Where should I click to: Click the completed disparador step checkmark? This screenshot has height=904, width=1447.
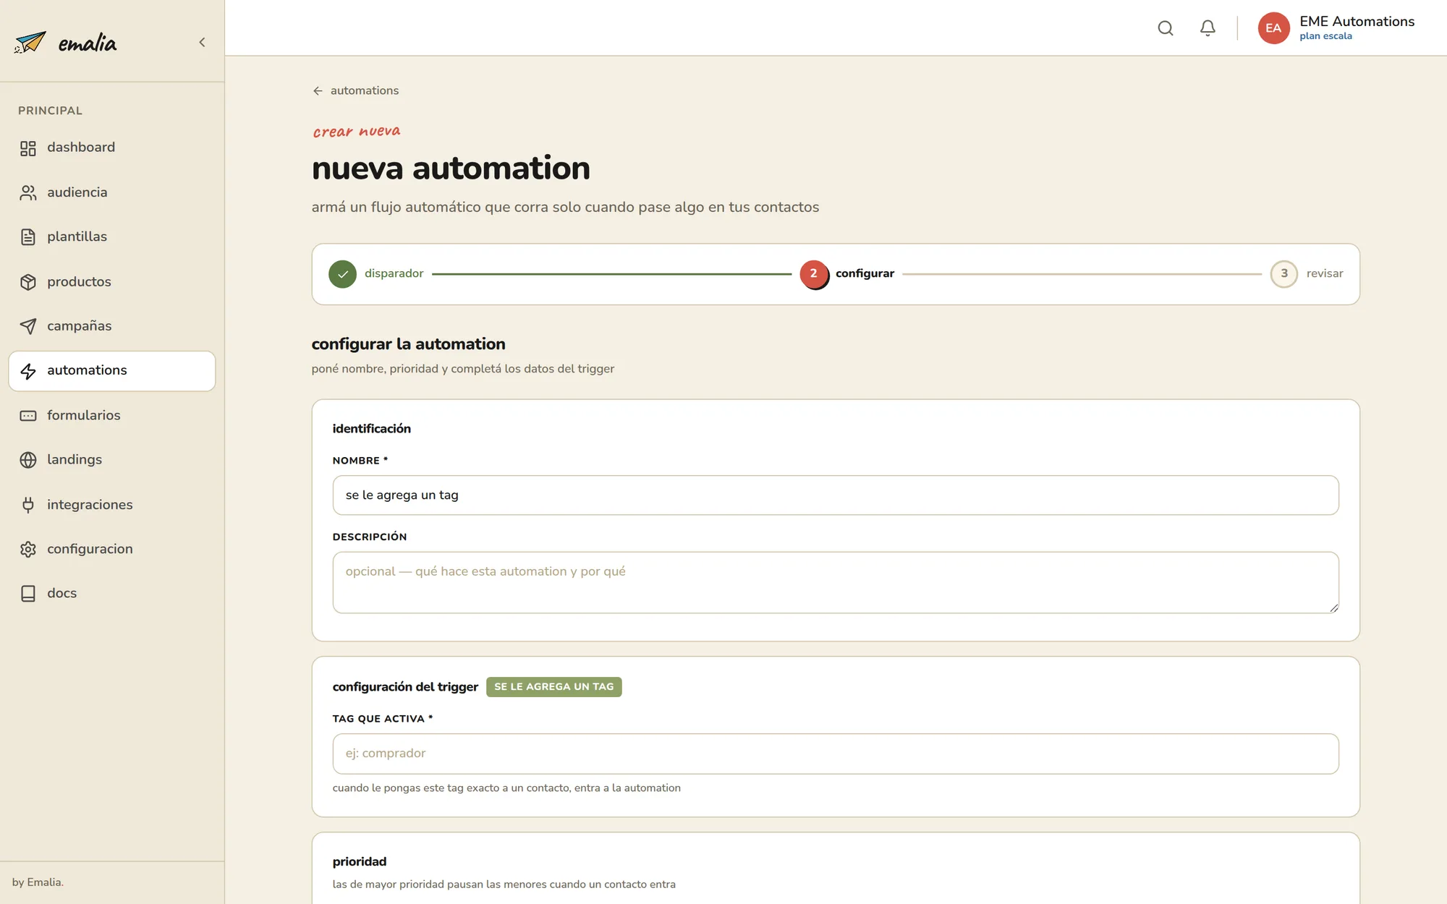coord(342,274)
